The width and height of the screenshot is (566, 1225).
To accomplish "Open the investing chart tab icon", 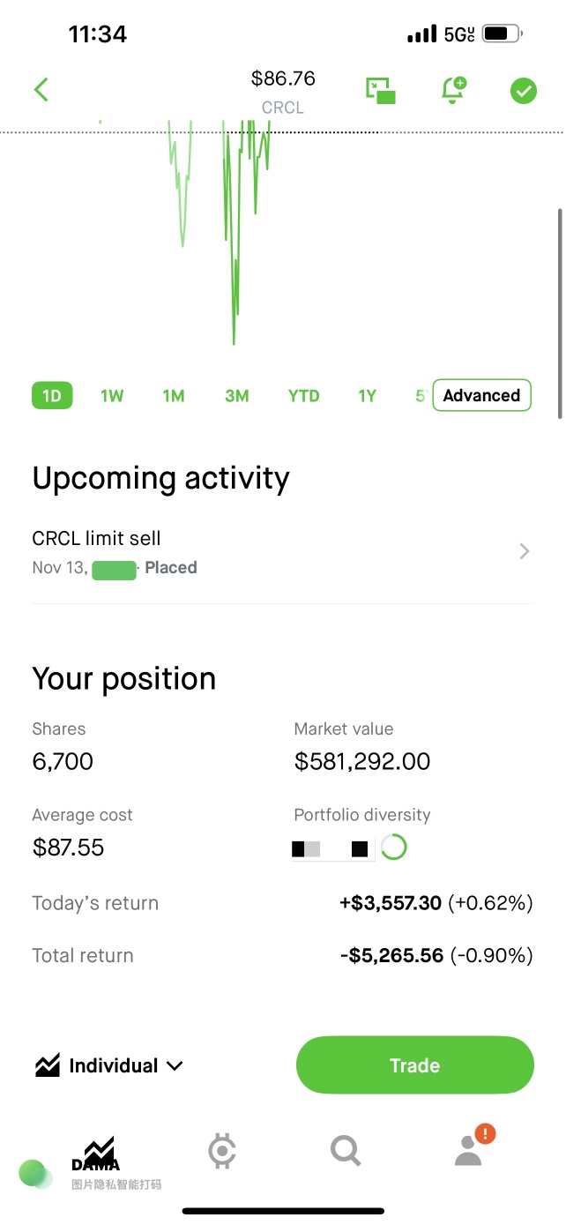I will click(99, 1151).
